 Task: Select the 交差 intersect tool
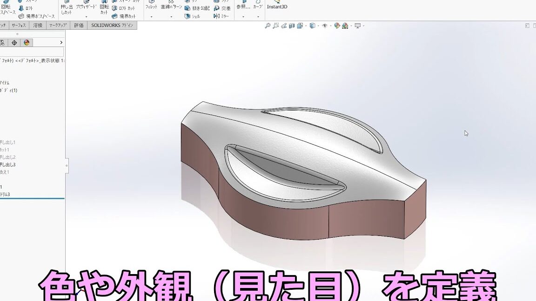pos(222,8)
